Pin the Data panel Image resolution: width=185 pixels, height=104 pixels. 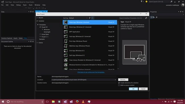(31, 12)
